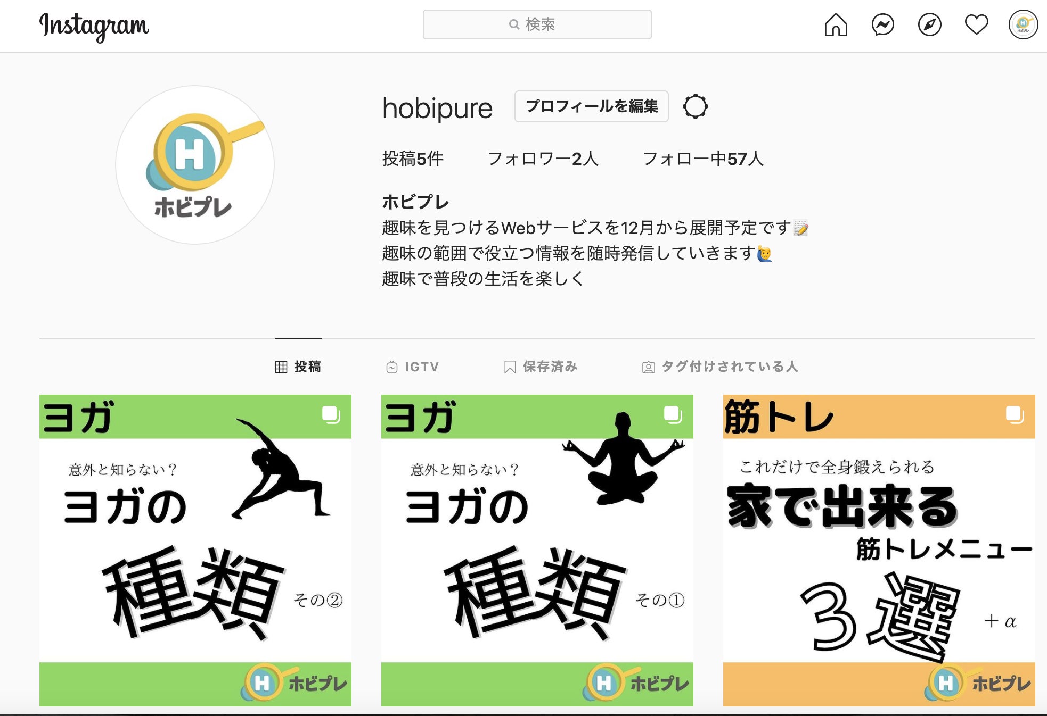The image size is (1047, 716).
Task: Open the ヨガの種類 その② post thumbnail
Action: click(x=195, y=551)
